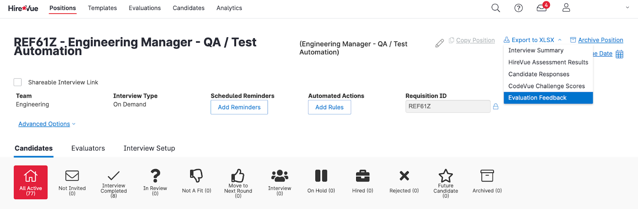Click the Archive Position link

click(x=601, y=40)
